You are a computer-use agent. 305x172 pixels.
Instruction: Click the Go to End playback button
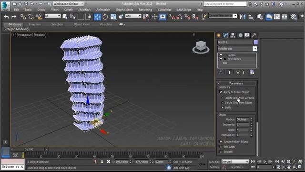tap(276, 161)
